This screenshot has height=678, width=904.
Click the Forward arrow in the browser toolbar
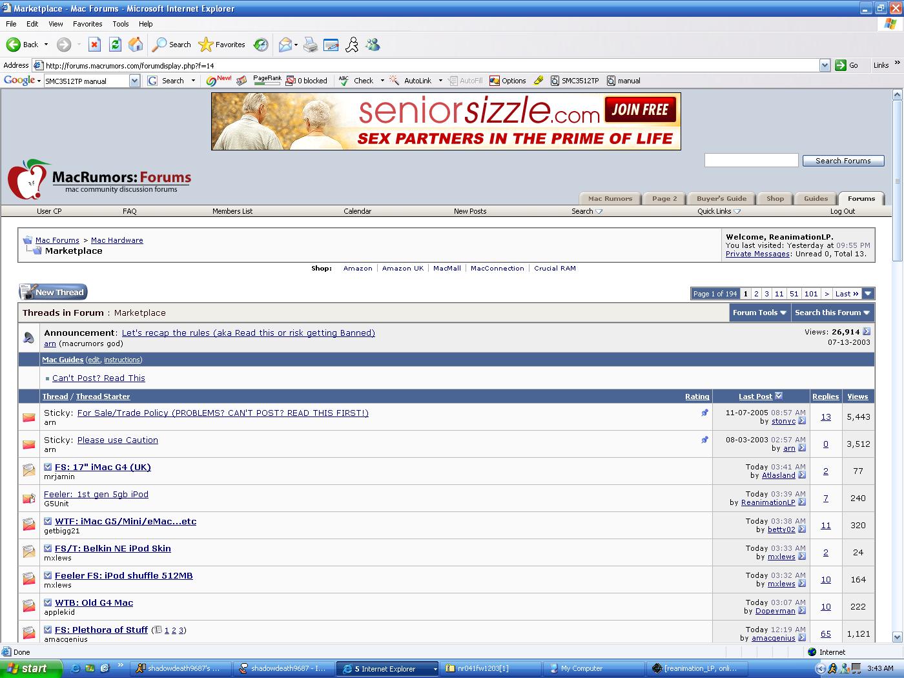[x=64, y=45]
